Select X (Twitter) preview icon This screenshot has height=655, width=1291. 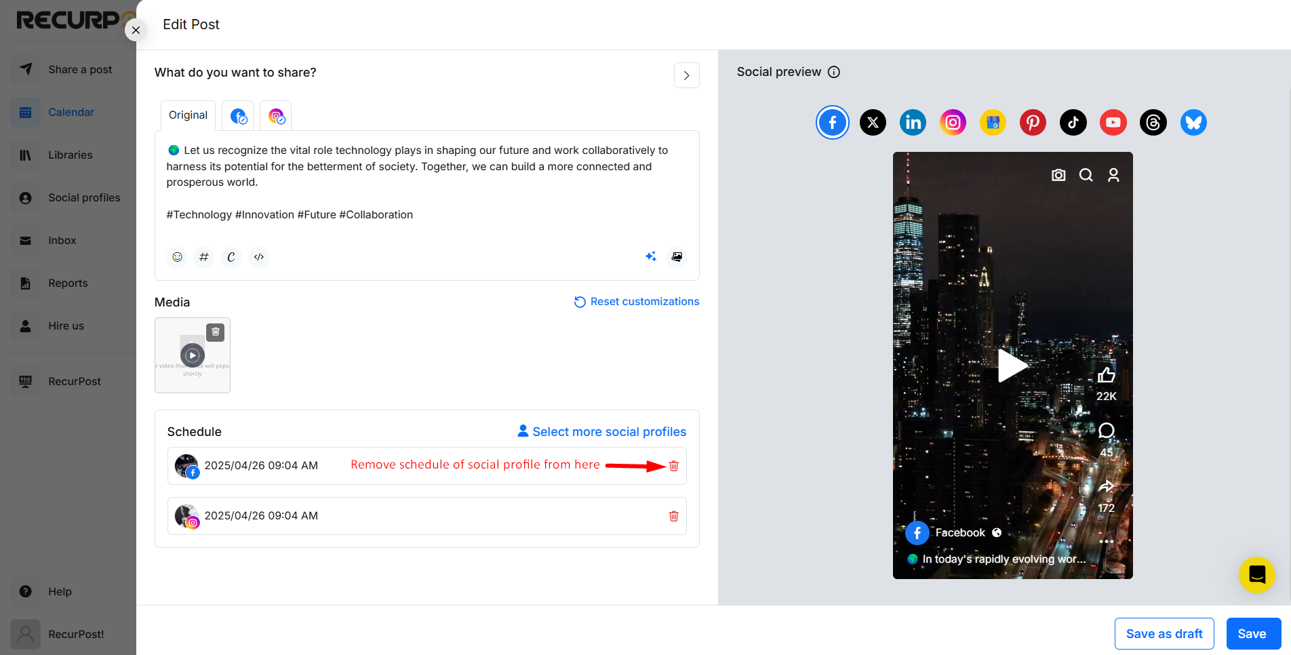click(873, 123)
